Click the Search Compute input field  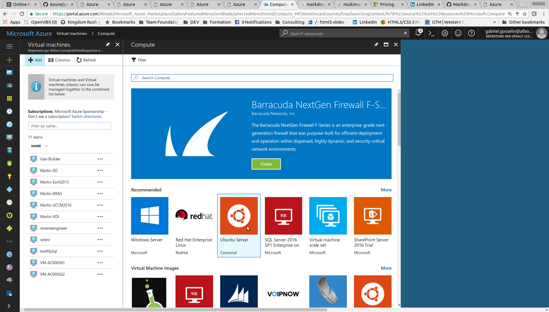262,78
